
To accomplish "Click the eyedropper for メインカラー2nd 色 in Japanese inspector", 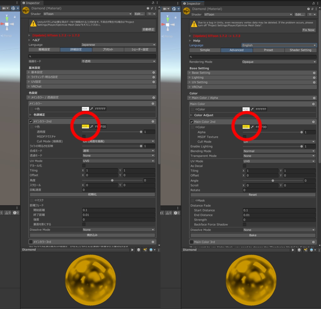I will click(92, 127).
